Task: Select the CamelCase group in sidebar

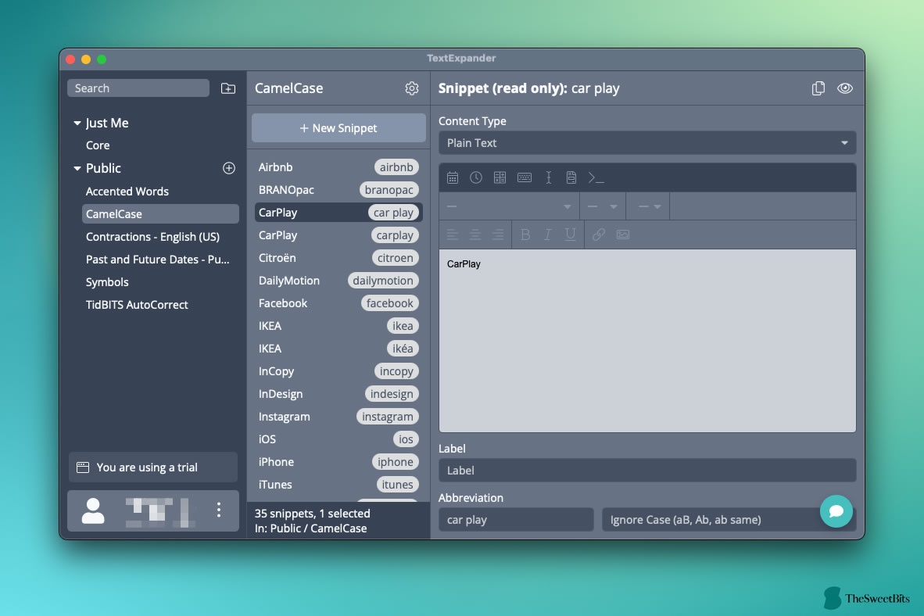Action: tap(160, 214)
